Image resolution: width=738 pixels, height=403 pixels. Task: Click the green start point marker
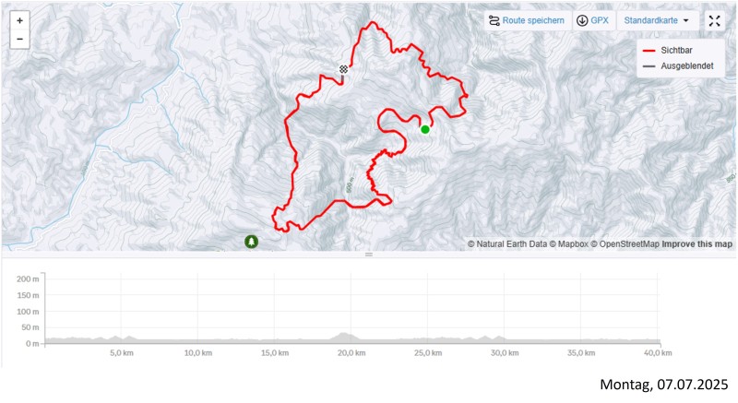click(425, 129)
